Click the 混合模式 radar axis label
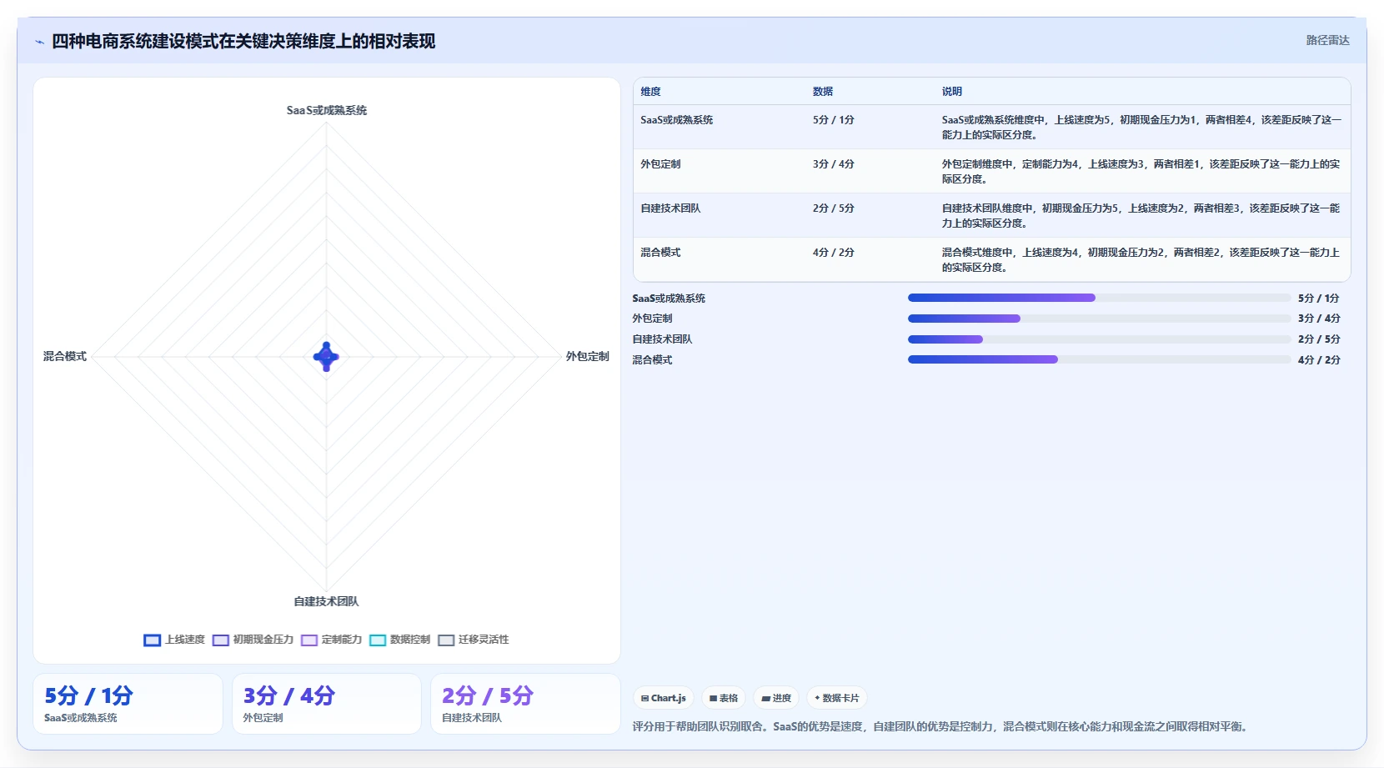The width and height of the screenshot is (1384, 768). [65, 356]
